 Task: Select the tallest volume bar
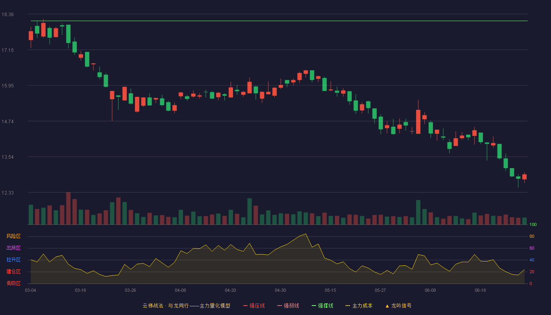coord(68,208)
